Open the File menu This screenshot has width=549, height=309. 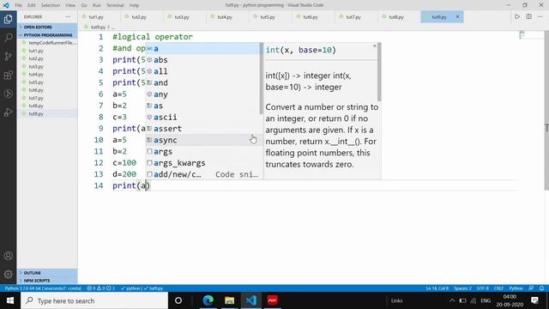tap(19, 5)
